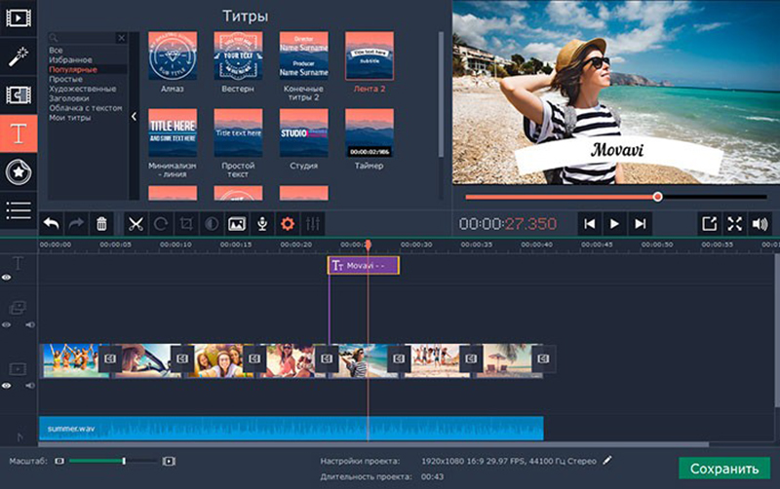Select the Заголовки category
Image resolution: width=780 pixels, height=489 pixels.
(68, 98)
